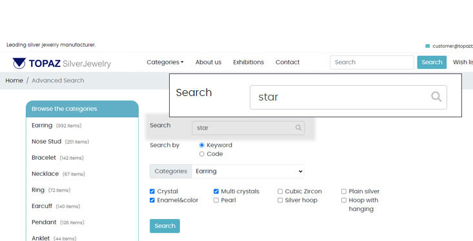This screenshot has height=241, width=473.
Task: Open the Categories dropdown showing Earring
Action: point(248,171)
